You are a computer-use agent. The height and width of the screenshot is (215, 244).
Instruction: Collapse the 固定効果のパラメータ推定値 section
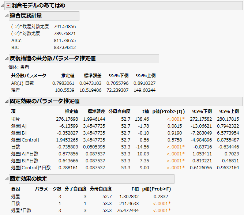[x=7, y=101]
